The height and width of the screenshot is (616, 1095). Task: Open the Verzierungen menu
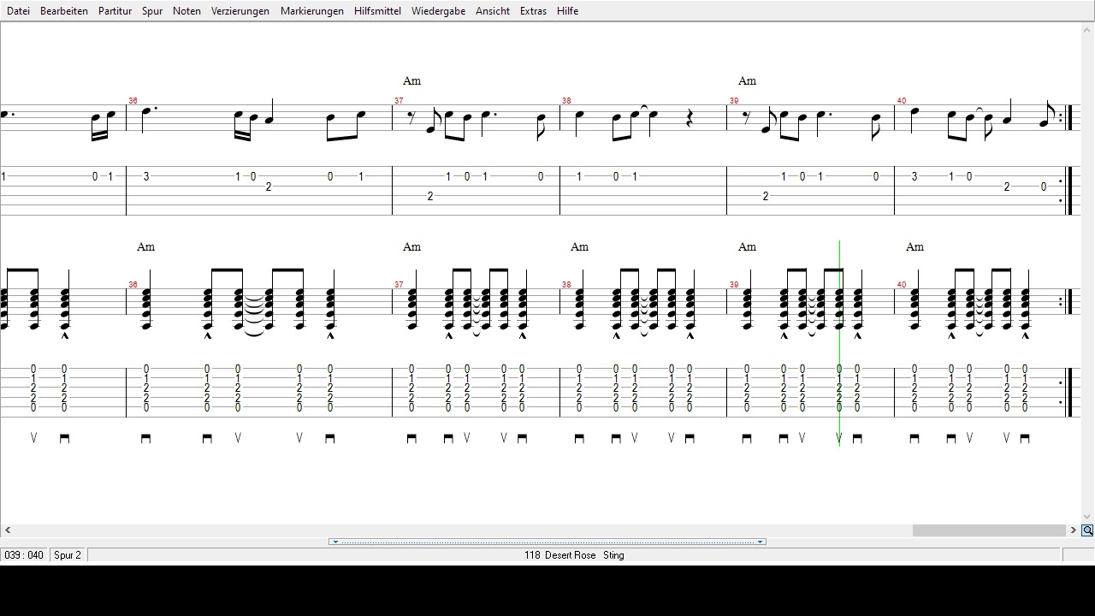point(240,11)
